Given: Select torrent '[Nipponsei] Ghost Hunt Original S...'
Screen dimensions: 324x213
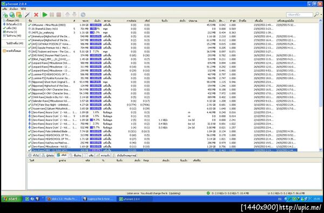Looking at the screenshot, I should click(x=162, y=82).
